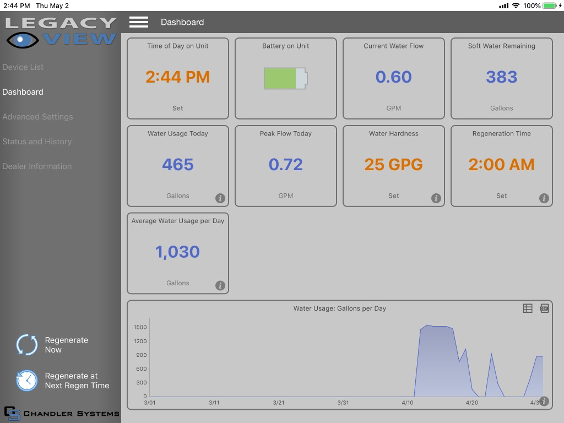564x423 pixels.
Task: Tap the battery level indicator on unit
Action: 286,78
